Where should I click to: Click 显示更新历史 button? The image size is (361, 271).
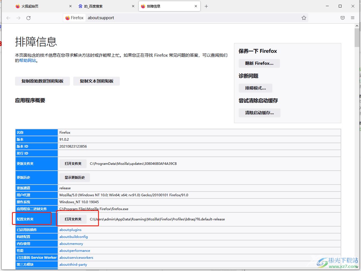tap(75, 178)
